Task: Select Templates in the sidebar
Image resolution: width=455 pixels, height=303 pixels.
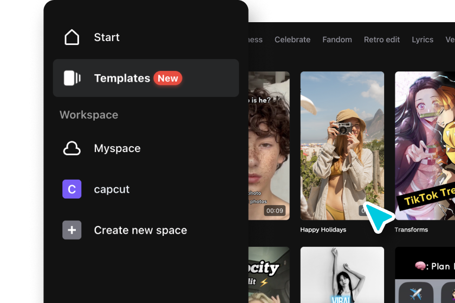Action: pyautogui.click(x=146, y=78)
